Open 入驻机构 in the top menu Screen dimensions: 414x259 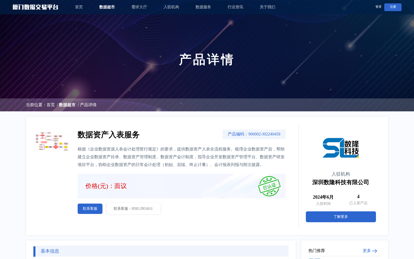[x=171, y=7]
